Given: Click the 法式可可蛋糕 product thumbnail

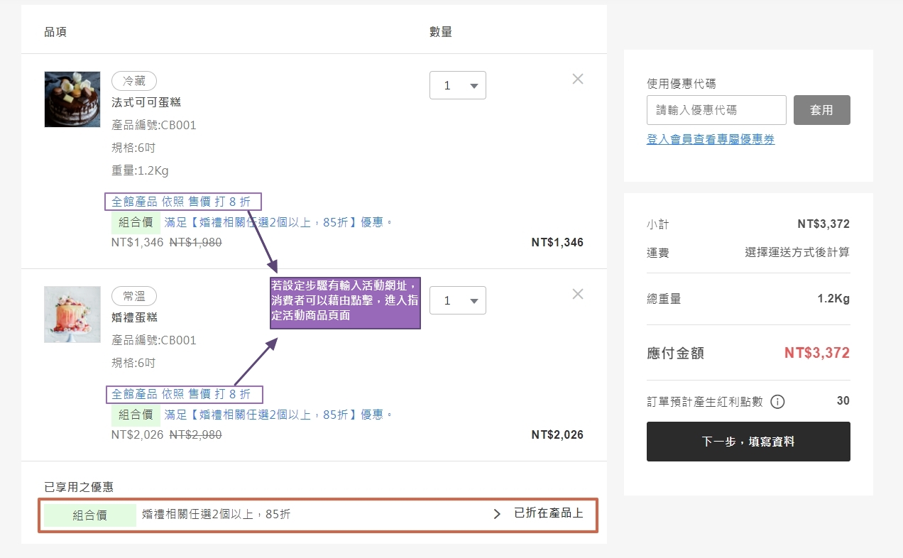Looking at the screenshot, I should (72, 99).
